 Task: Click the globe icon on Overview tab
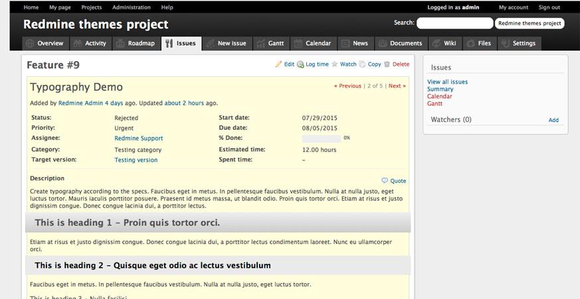31,43
